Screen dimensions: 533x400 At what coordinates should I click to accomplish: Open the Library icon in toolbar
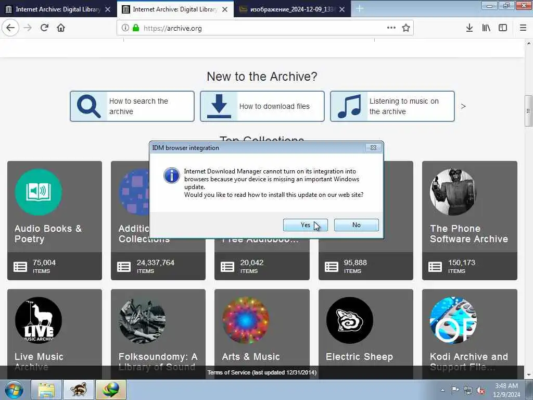(x=486, y=28)
